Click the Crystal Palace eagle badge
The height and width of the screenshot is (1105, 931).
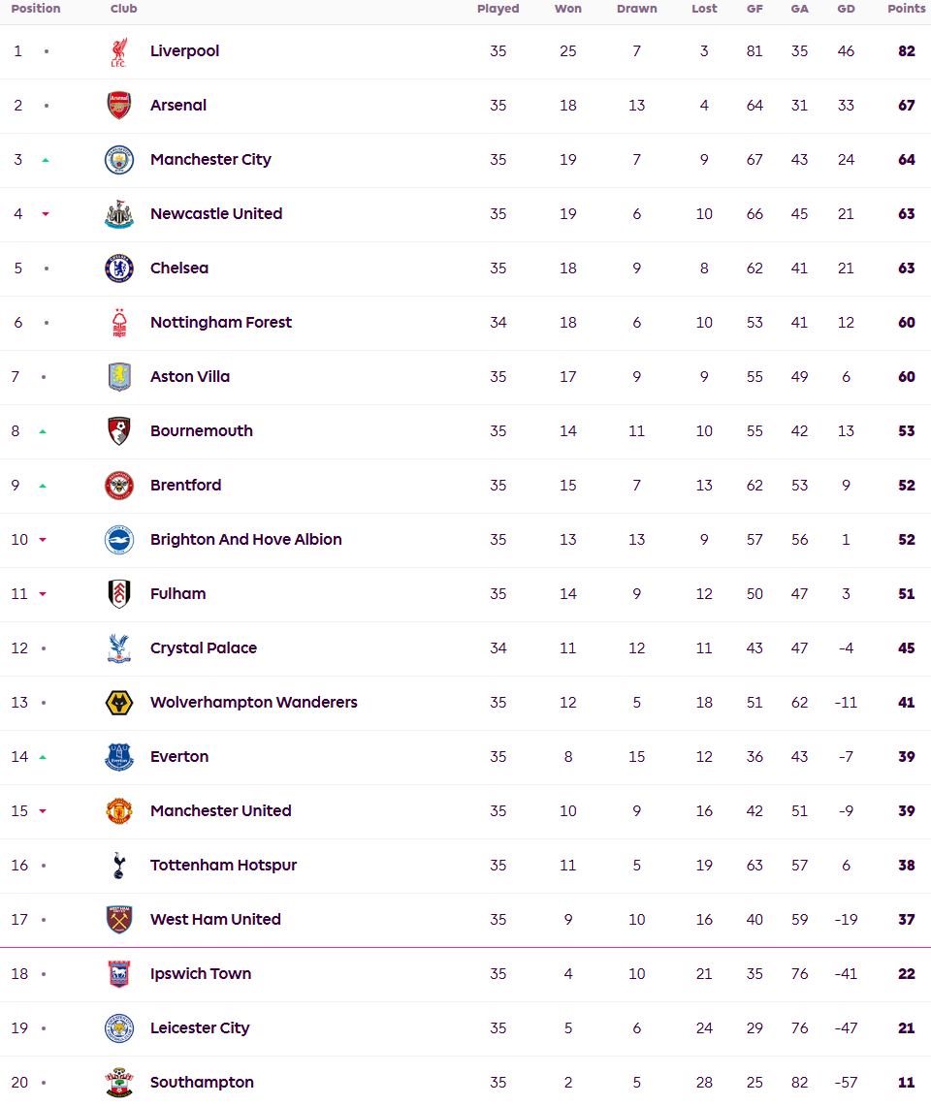(x=119, y=648)
